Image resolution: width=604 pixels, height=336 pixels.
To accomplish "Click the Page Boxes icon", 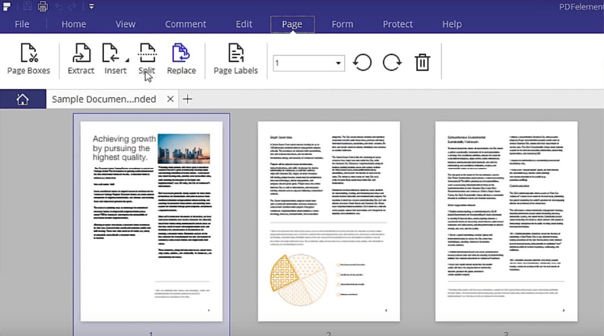I will click(28, 54).
